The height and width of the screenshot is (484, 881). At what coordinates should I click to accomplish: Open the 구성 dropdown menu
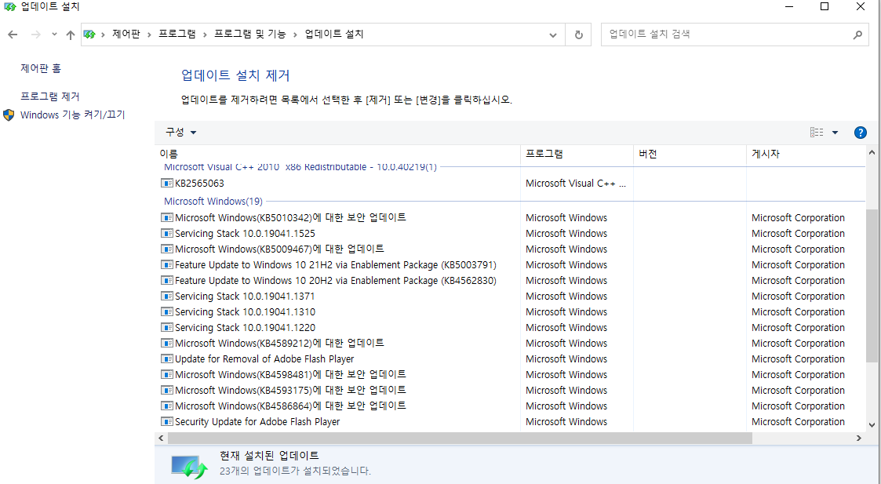[180, 132]
